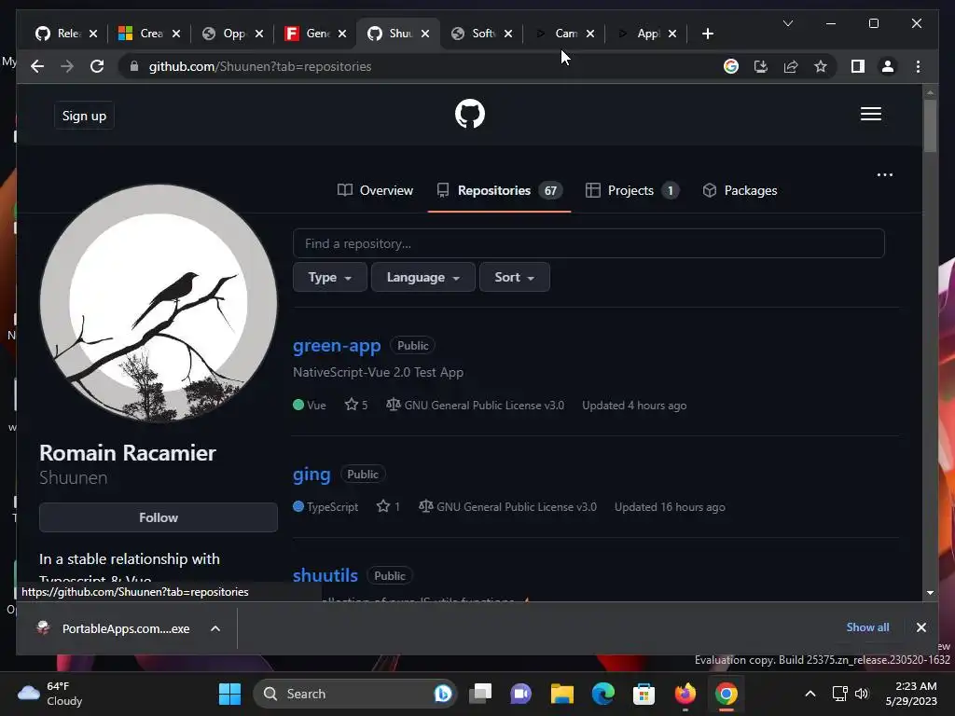
Task: Close the 'Gene' tab
Action: pyautogui.click(x=342, y=34)
